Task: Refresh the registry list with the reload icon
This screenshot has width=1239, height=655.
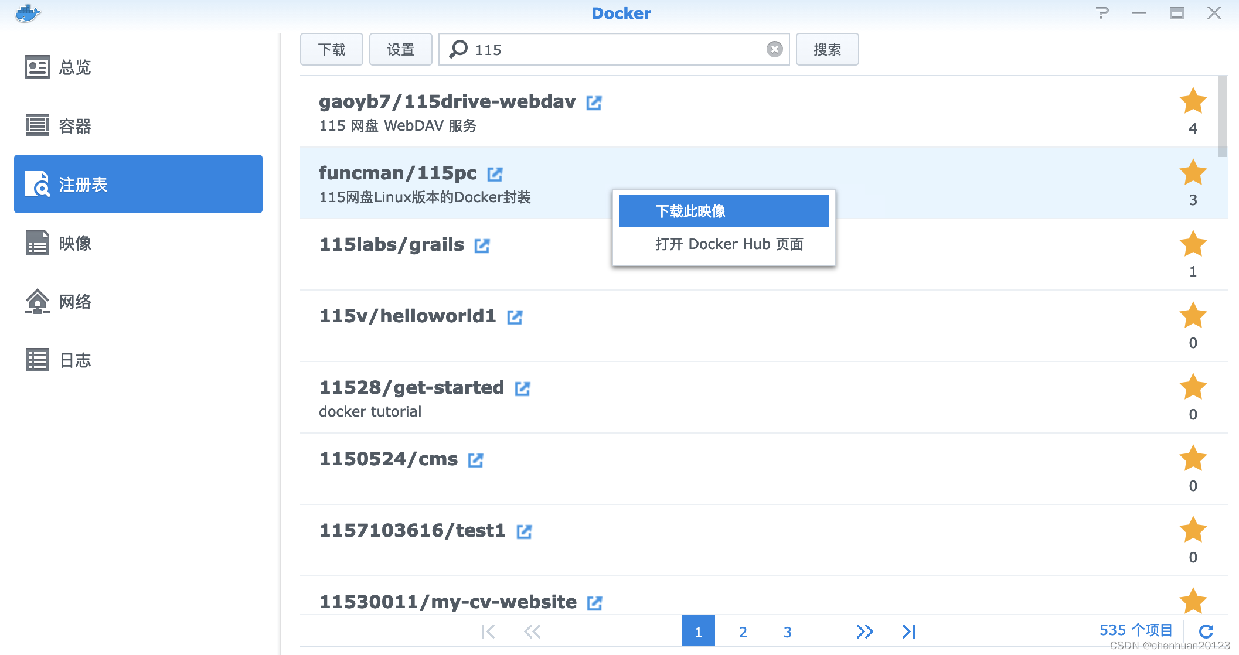Action: tap(1206, 631)
